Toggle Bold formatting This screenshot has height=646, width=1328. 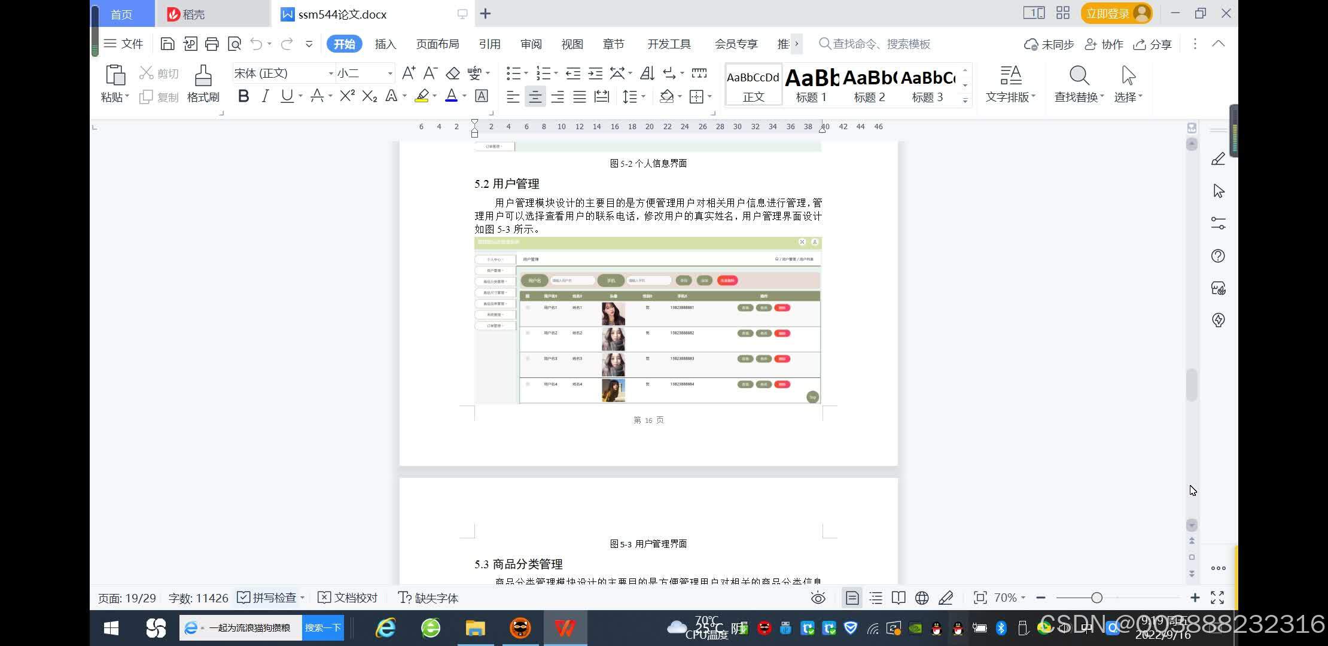pos(243,96)
